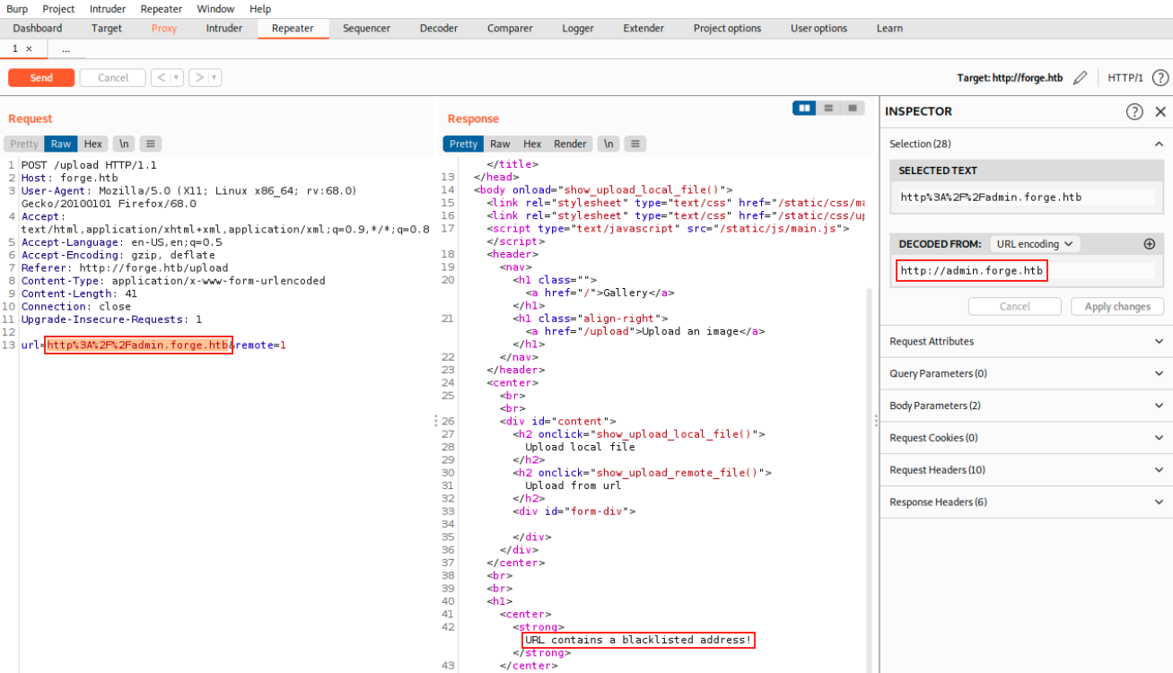Click selected text field in Inspector
Screen dimensions: 1173x673
click(1025, 197)
